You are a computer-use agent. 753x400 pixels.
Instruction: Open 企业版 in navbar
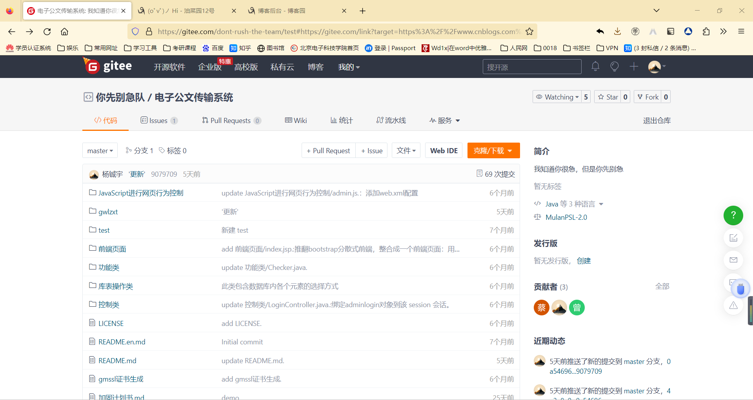210,67
